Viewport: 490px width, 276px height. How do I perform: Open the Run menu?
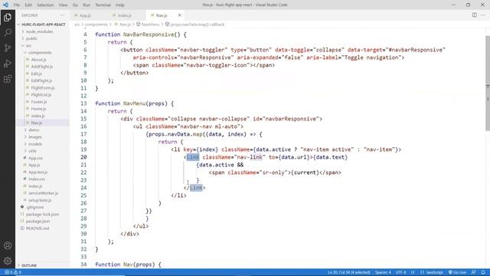87,5
